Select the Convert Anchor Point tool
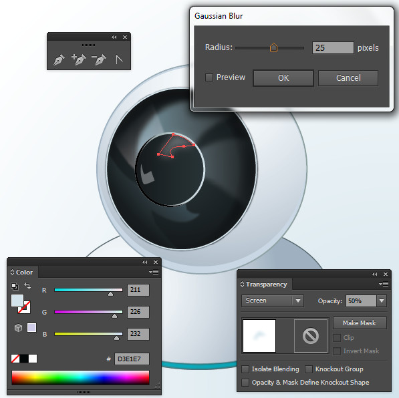The width and height of the screenshot is (399, 398). point(119,59)
